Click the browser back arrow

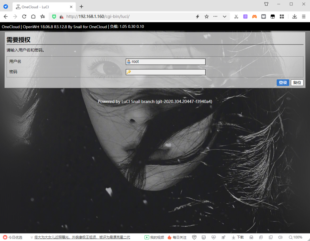coord(5,17)
